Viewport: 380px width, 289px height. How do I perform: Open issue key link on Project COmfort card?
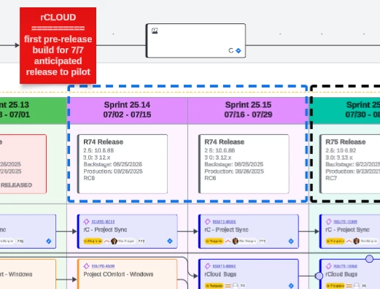pos(103,266)
